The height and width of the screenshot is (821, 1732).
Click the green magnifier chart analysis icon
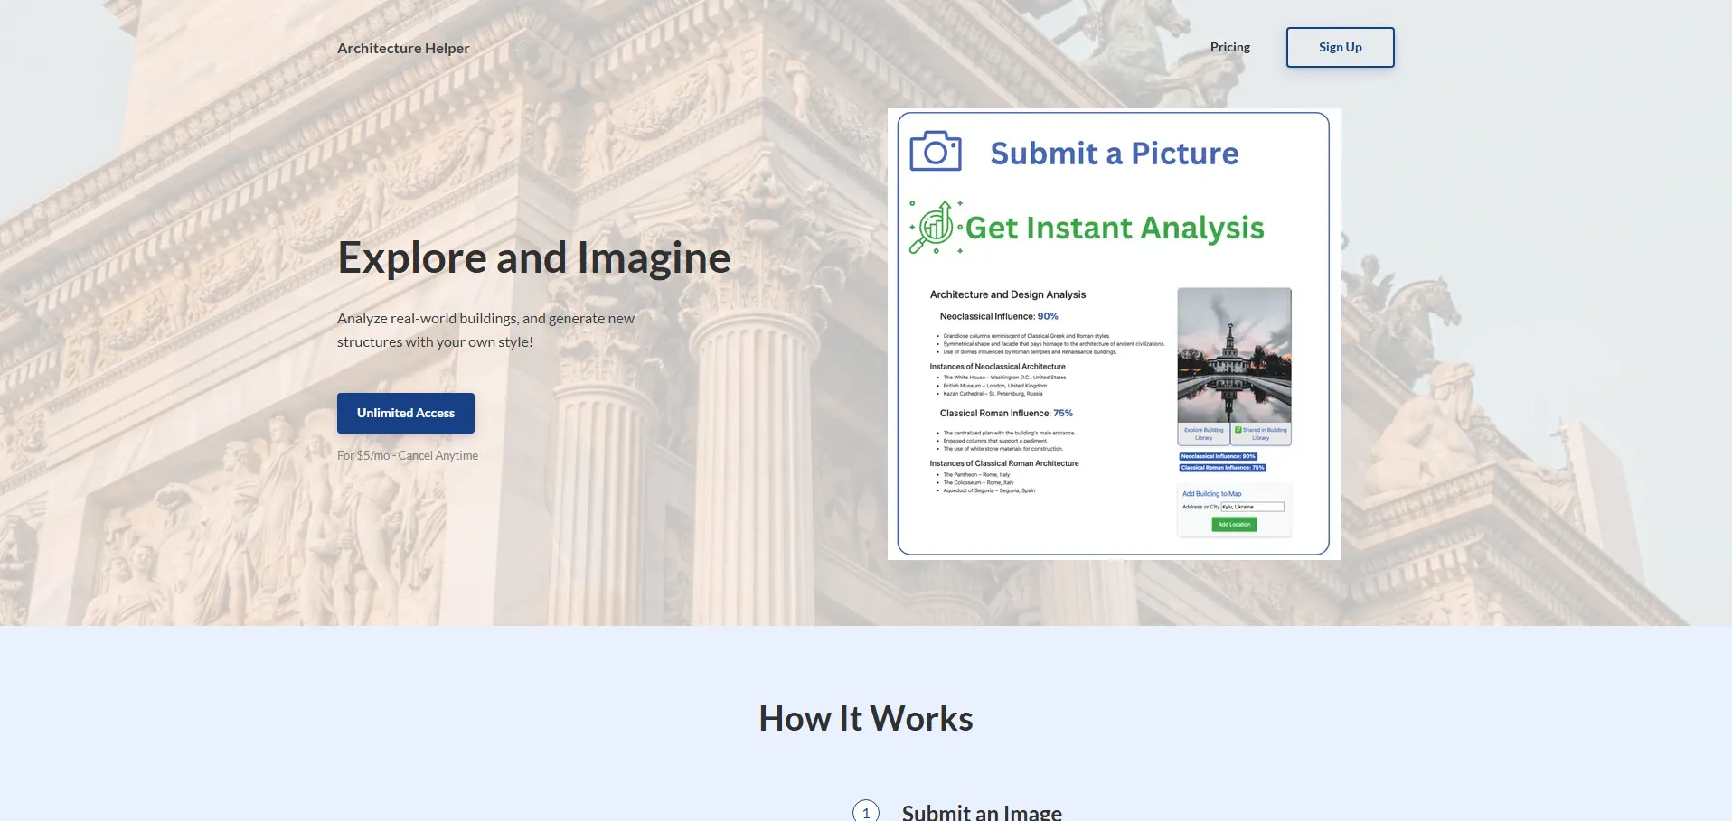pos(934,227)
